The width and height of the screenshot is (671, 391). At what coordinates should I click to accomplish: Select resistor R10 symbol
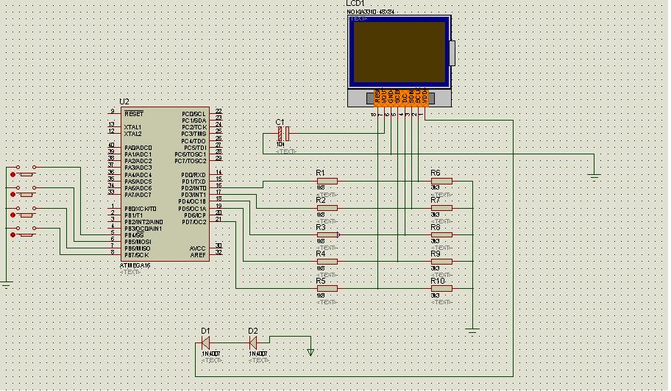point(441,288)
